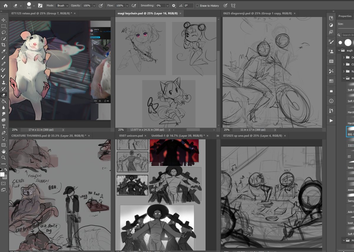354x252 pixels.
Task: Select the Move tool
Action: (4, 21)
